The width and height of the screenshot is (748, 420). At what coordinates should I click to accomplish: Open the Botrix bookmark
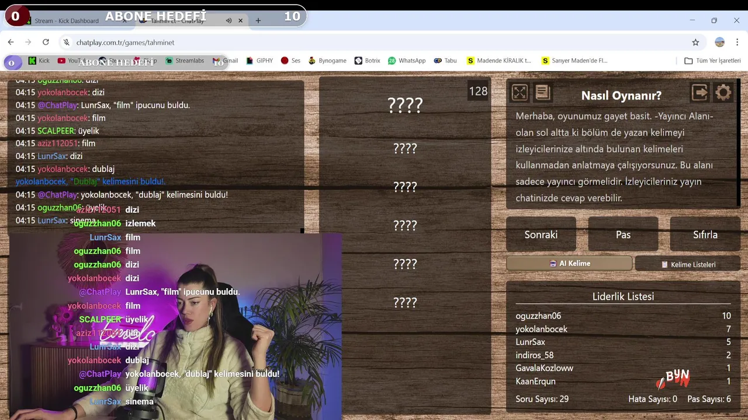(x=367, y=61)
